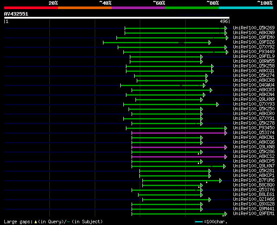277x225 pixels.
Task: Click the UniRef100_Q9FDZ6 label
Action: coord(254,42)
